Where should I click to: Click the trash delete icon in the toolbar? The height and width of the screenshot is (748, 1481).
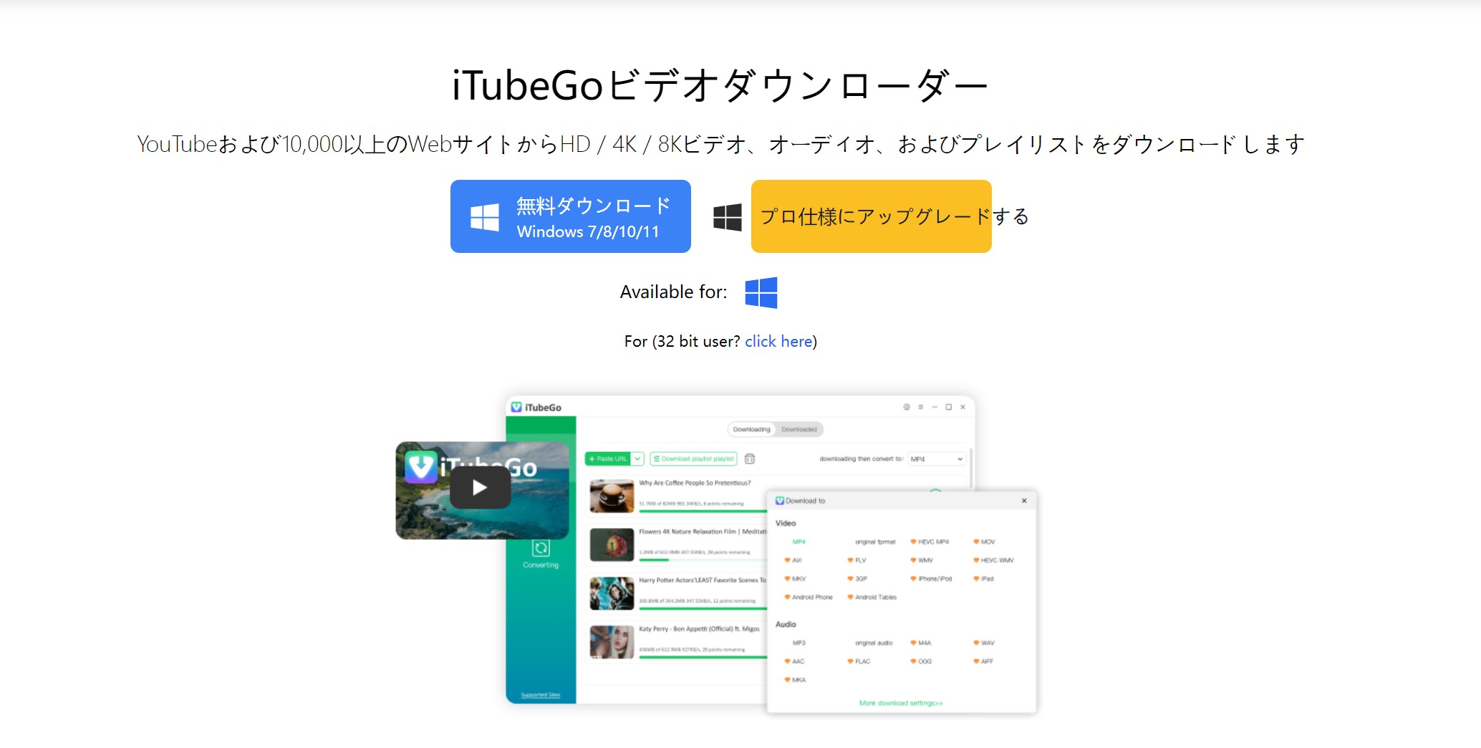click(750, 459)
